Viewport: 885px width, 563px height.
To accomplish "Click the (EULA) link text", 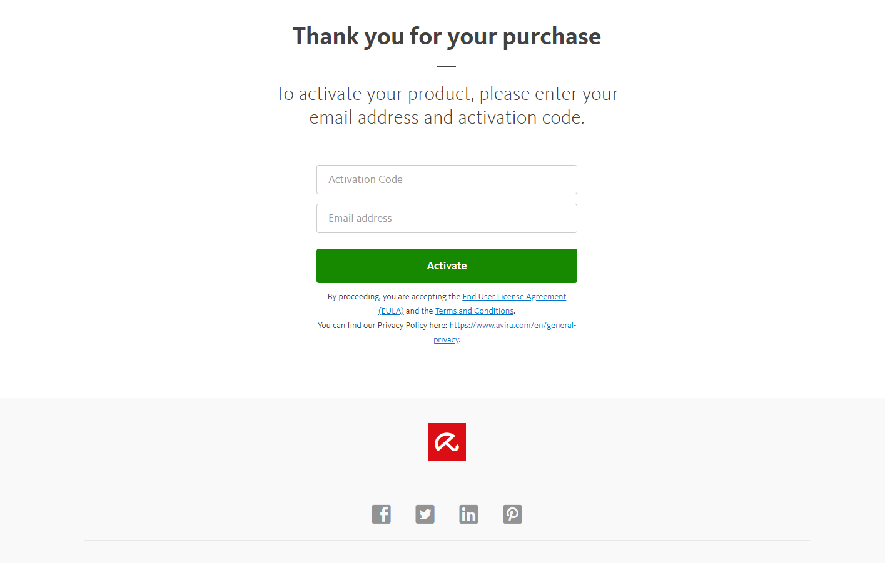I will click(391, 311).
